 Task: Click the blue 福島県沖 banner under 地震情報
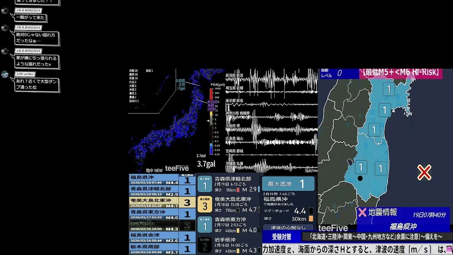point(403,227)
